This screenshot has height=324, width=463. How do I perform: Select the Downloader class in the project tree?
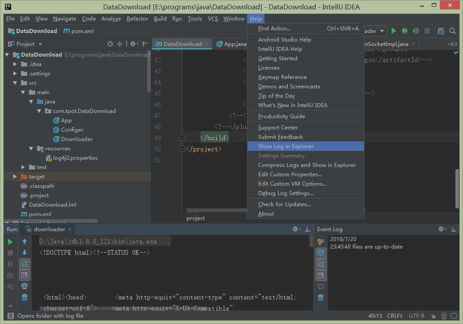point(73,139)
